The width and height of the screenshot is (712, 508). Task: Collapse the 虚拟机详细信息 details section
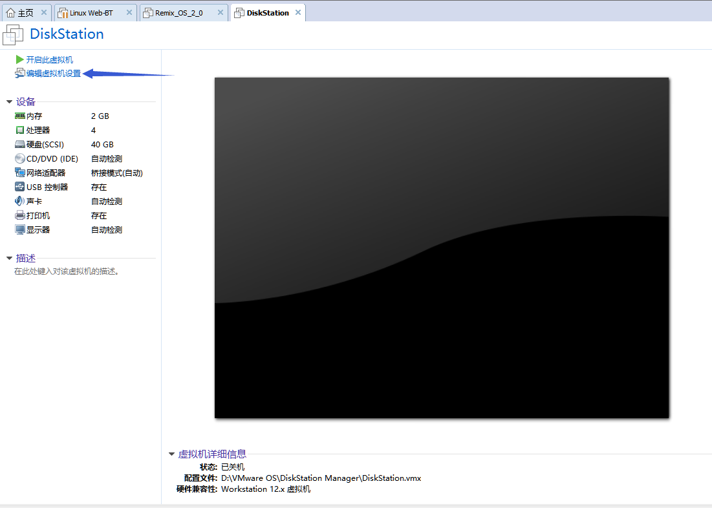point(171,454)
